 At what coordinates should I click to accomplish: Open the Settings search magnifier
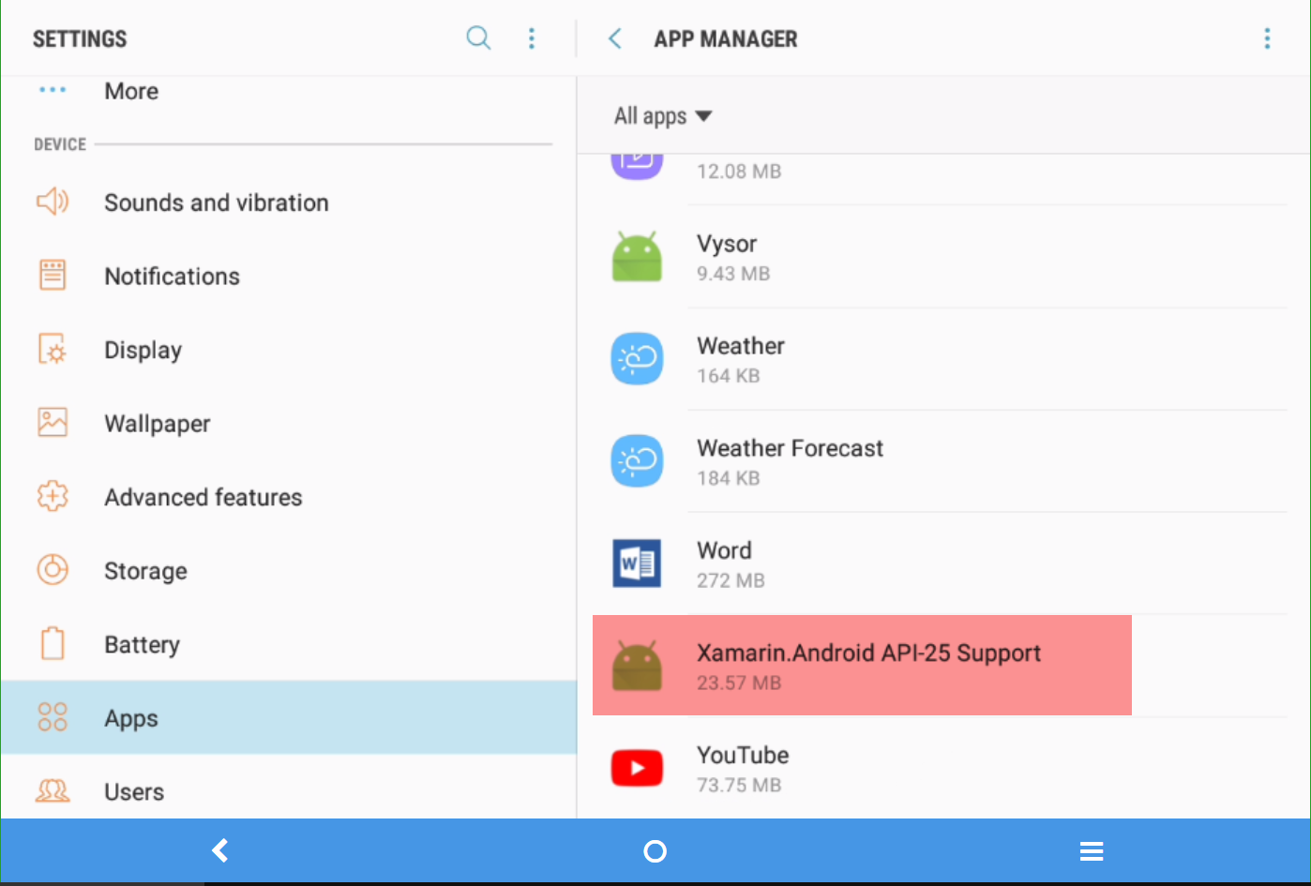click(478, 38)
